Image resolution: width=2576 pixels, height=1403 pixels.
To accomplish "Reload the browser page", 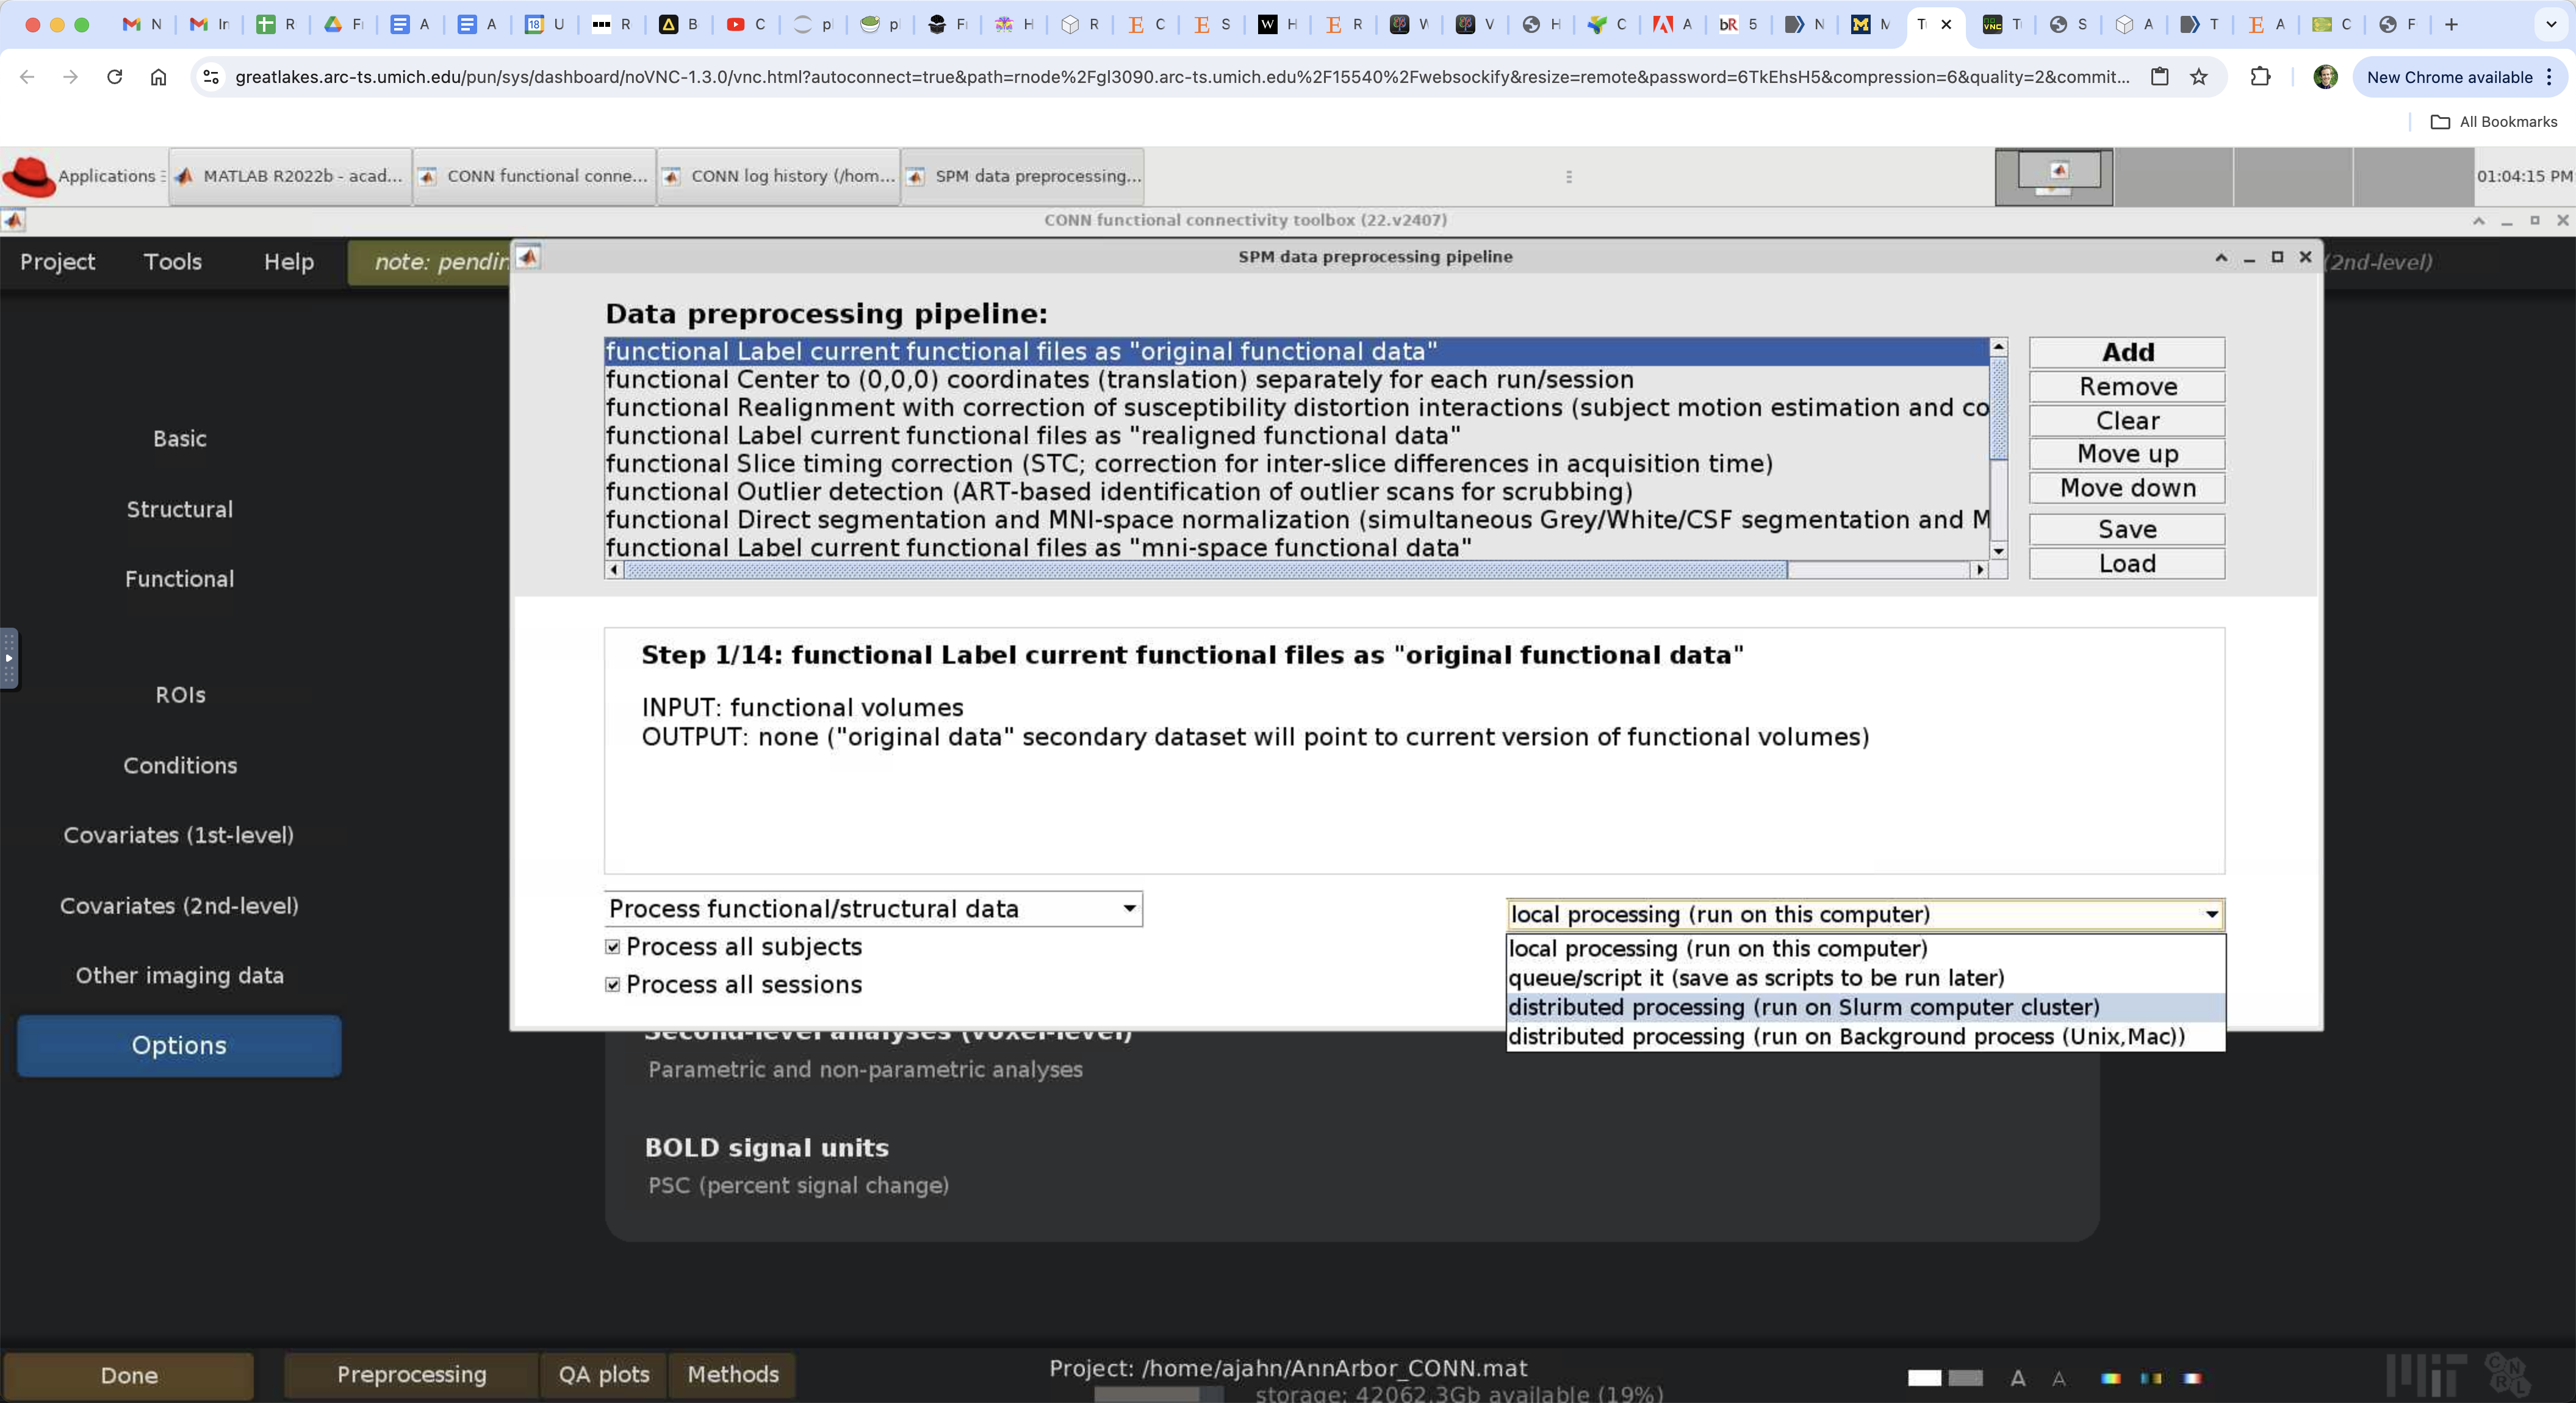I will click(114, 77).
